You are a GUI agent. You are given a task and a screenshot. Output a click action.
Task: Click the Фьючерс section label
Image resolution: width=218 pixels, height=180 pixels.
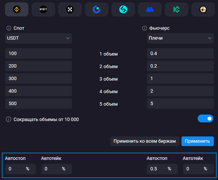159,28
